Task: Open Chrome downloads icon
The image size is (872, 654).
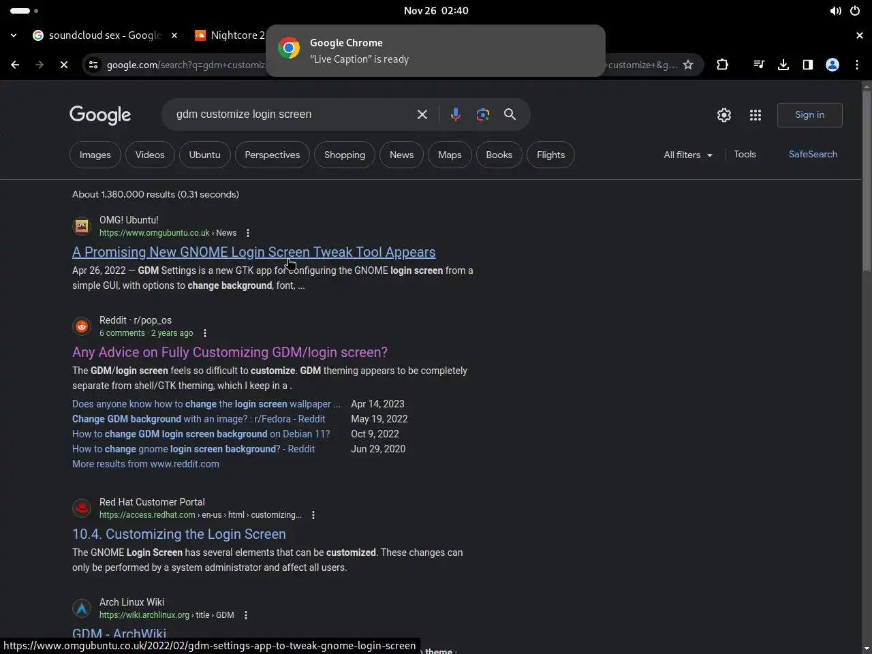Action: pos(783,65)
